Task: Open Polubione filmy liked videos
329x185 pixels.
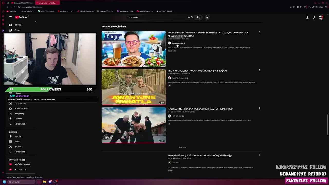Action: [22, 108]
